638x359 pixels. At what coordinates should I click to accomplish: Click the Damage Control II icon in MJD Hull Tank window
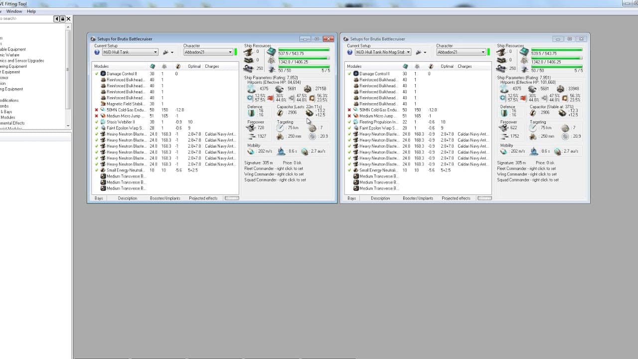(103, 74)
